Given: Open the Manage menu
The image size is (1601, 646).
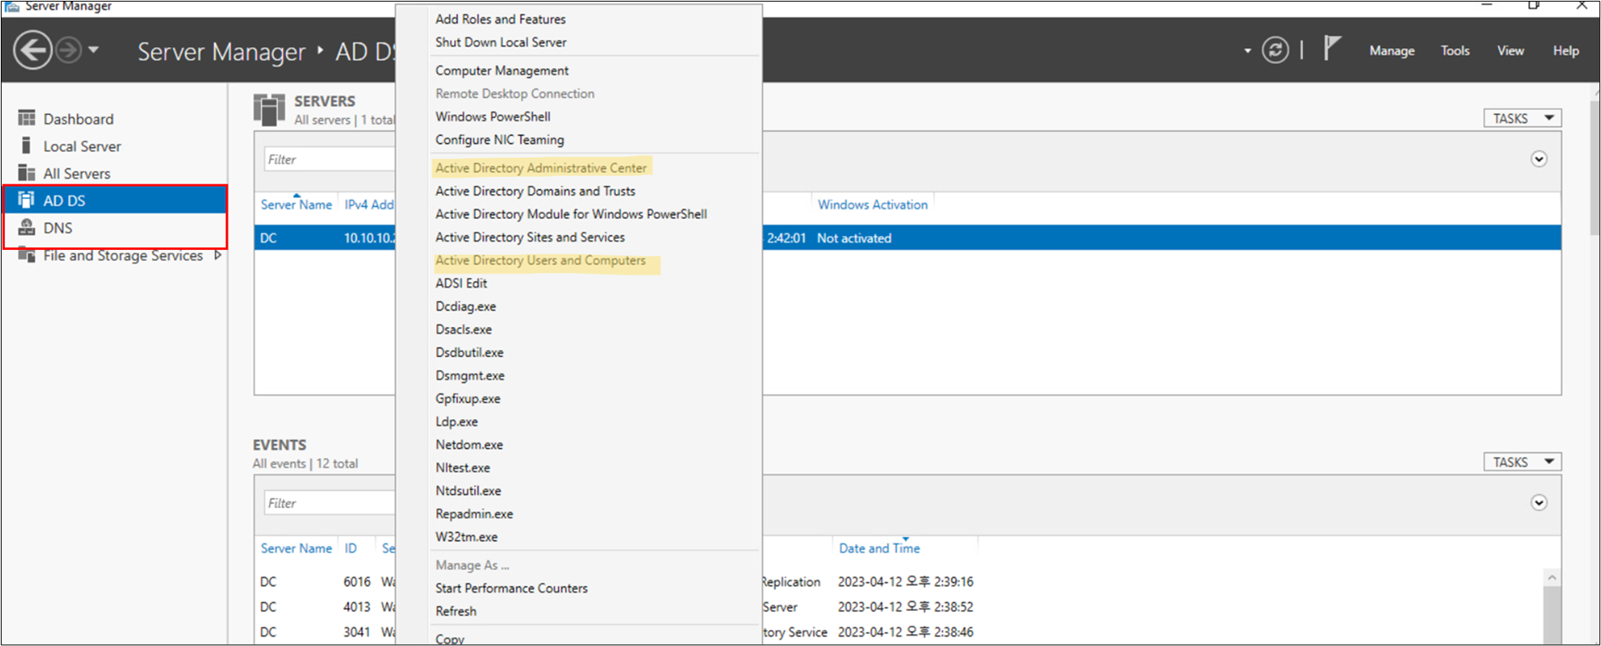Looking at the screenshot, I should pyautogui.click(x=1392, y=50).
